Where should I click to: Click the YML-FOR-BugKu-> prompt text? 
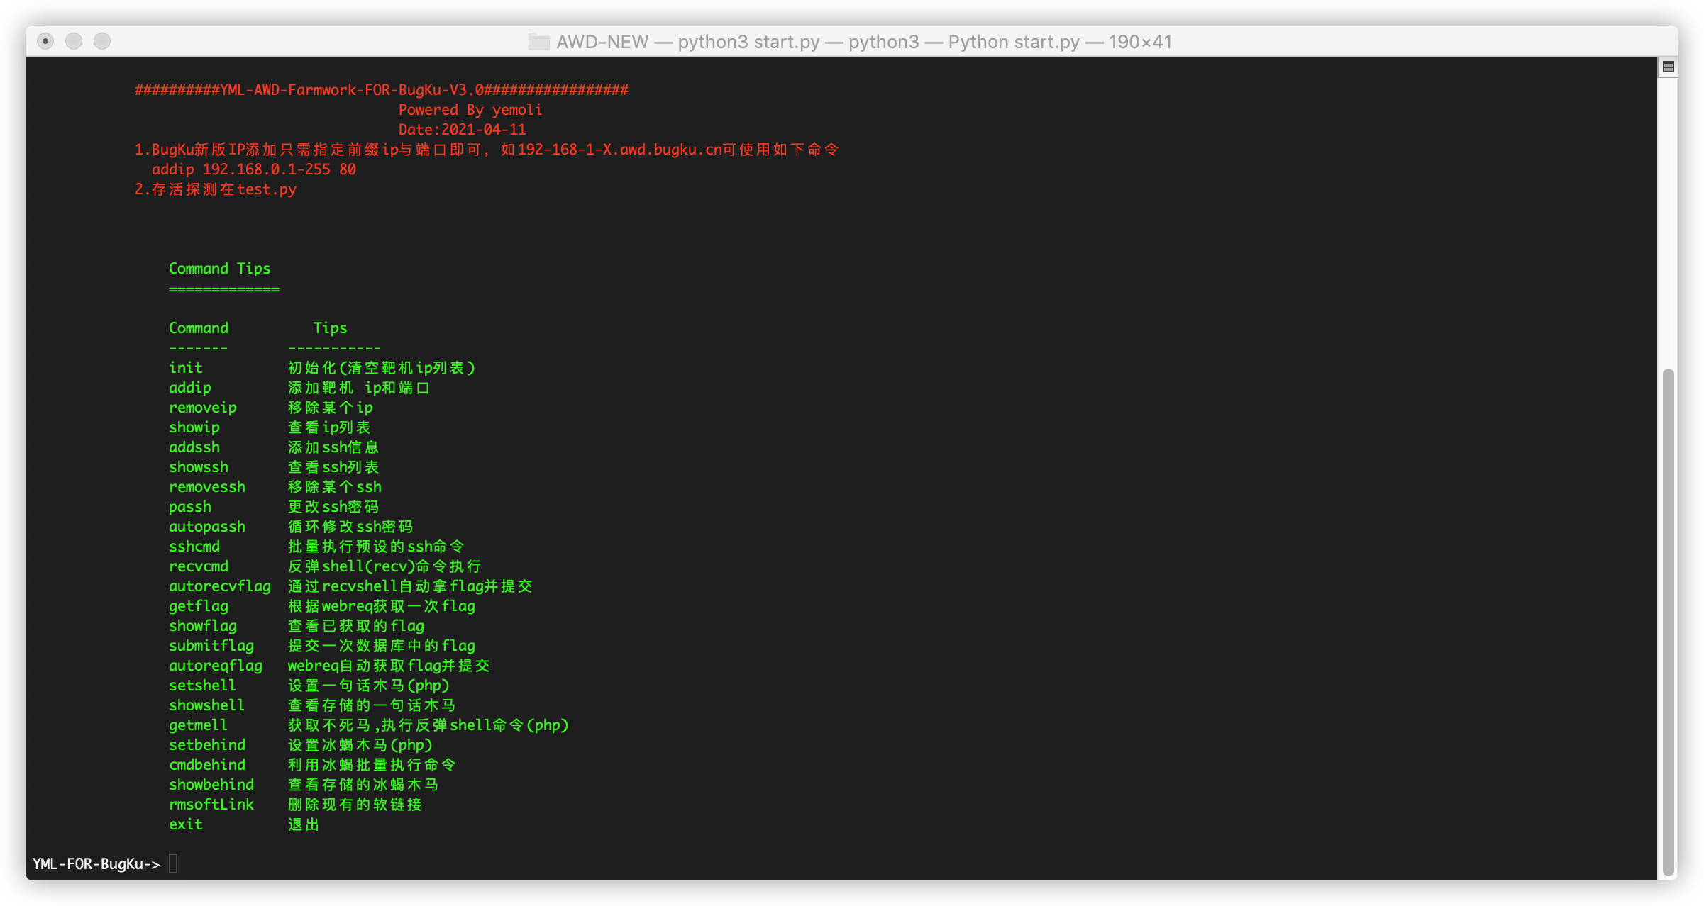point(96,863)
